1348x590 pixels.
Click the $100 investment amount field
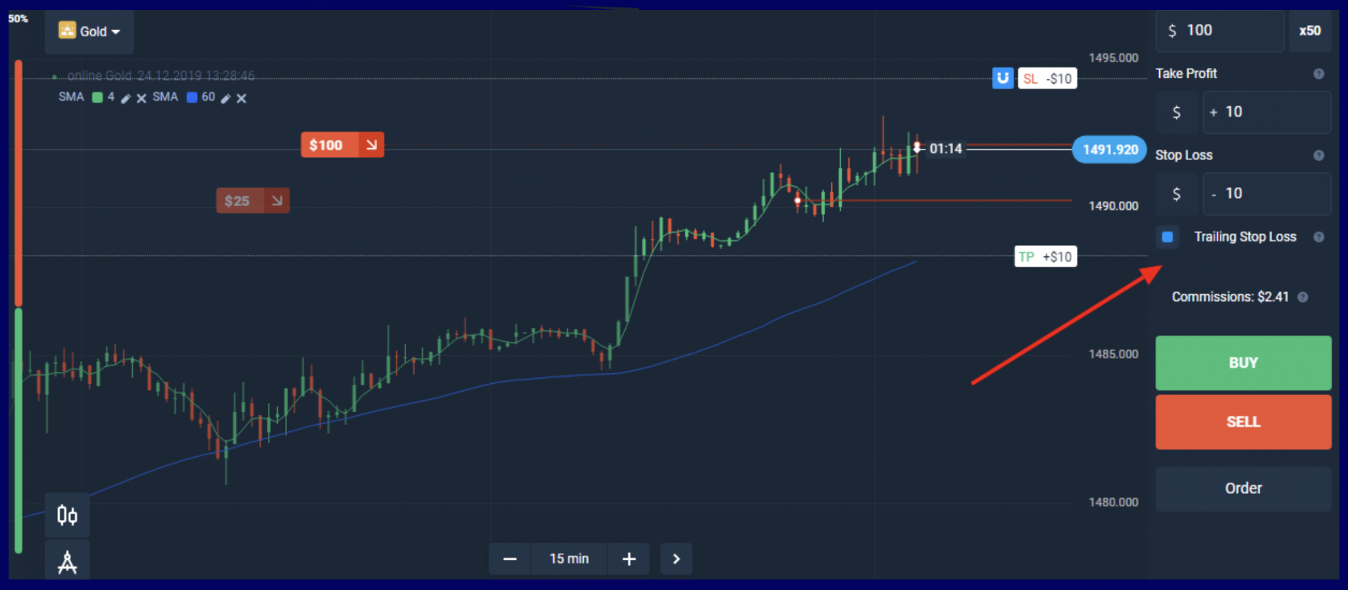pyautogui.click(x=1220, y=31)
